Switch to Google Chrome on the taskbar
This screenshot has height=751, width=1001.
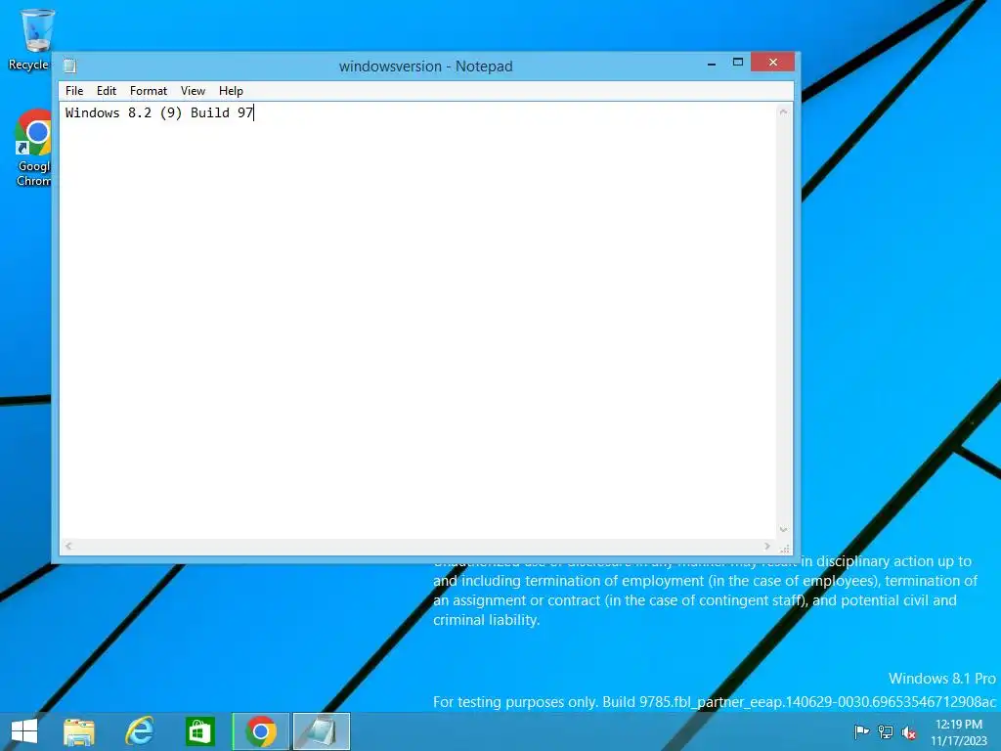[260, 731]
